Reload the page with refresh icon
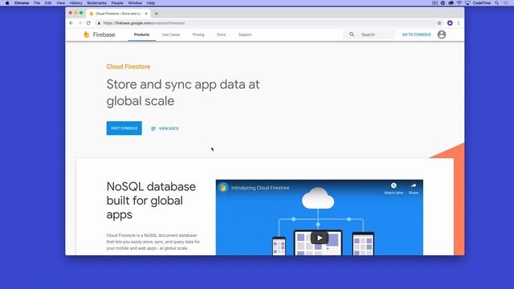The image size is (514, 289). (88, 23)
